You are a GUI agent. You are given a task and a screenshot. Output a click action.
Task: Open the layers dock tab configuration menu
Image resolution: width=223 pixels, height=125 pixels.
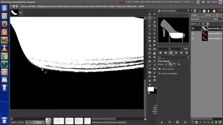tap(221, 10)
